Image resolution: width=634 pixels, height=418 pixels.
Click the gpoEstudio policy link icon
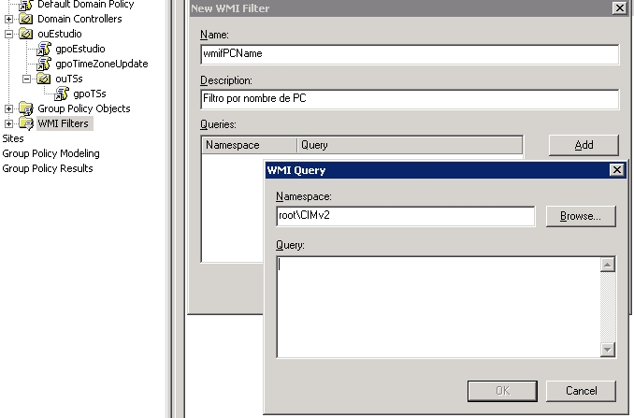(44, 49)
